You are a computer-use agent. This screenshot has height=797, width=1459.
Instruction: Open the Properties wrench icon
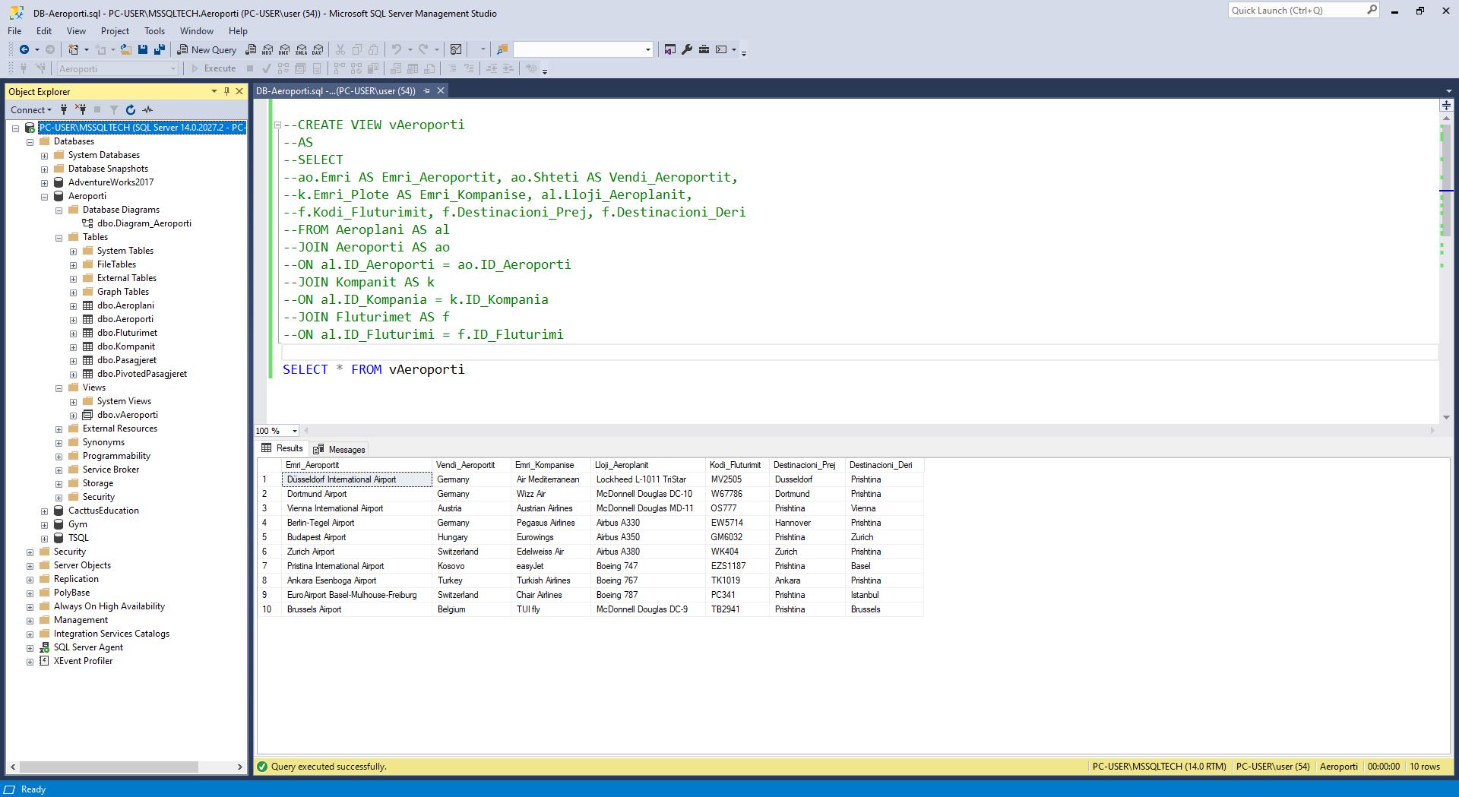coord(687,49)
